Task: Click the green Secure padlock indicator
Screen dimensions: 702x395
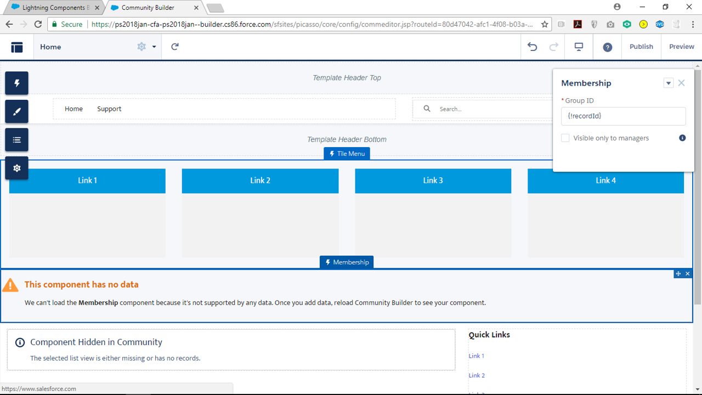Action: click(67, 24)
